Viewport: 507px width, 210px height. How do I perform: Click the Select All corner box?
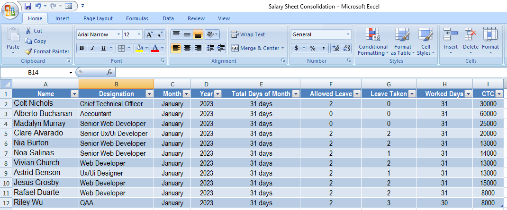(6, 84)
